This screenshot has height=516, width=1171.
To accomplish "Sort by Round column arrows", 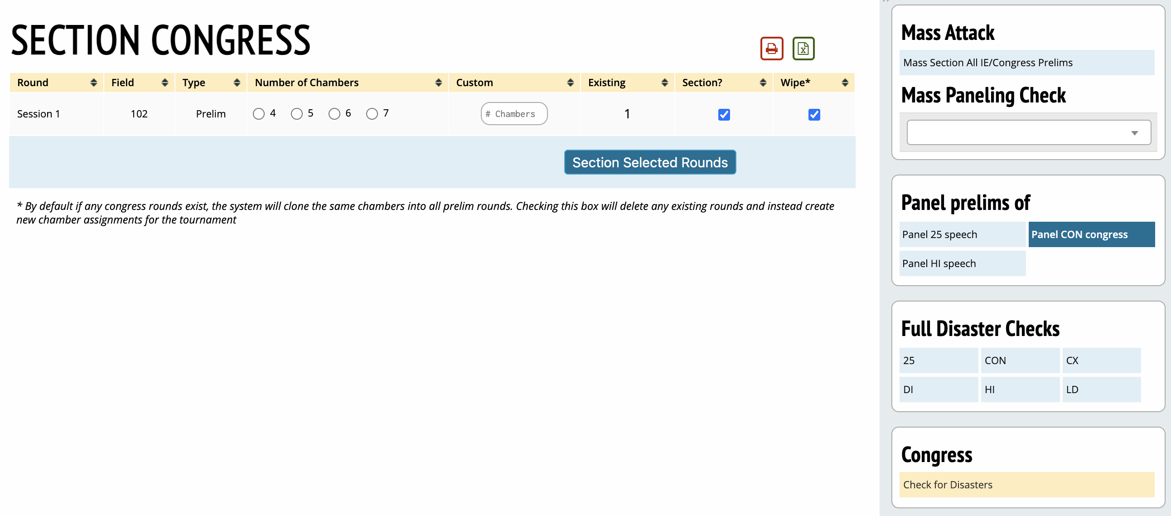I will (x=94, y=83).
